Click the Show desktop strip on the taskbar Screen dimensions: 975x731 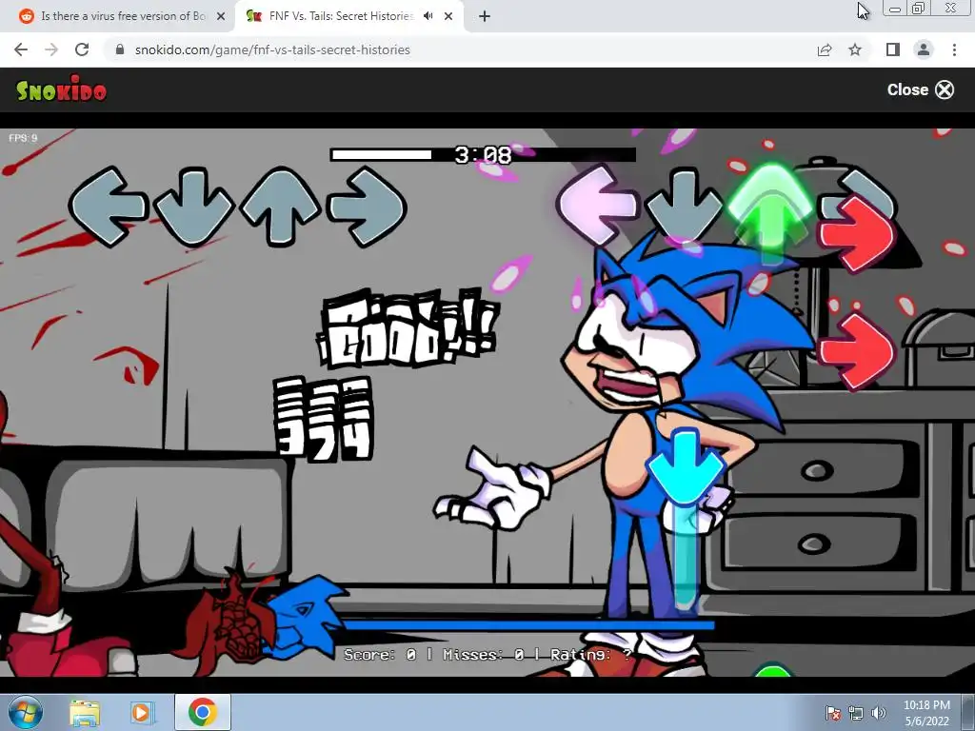[x=968, y=712]
